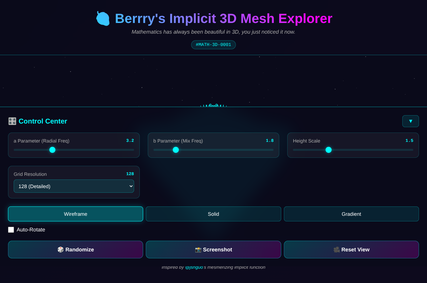The image size is (427, 283).
Task: Enable the Auto-Rotate checkbox
Action: coord(11,229)
